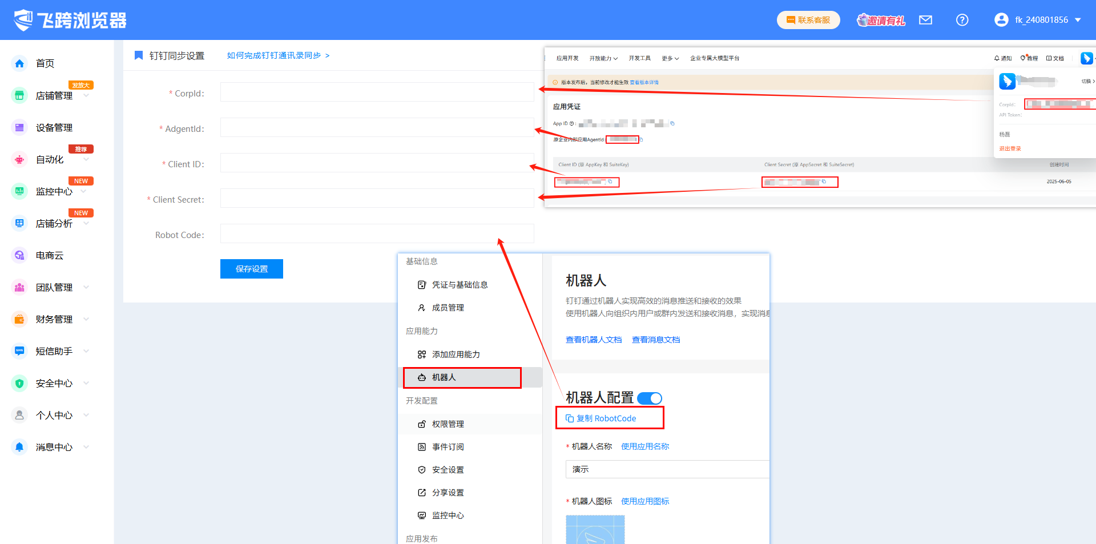This screenshot has height=544, width=1096.
Task: Open the mail envelope icon in header
Action: 925,20
